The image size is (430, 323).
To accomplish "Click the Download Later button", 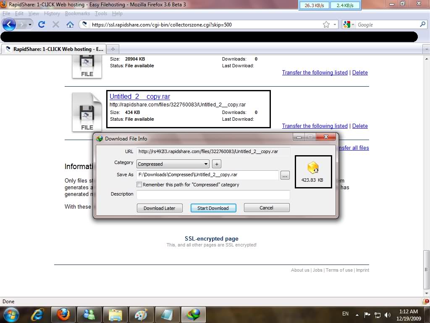I will click(x=160, y=208).
